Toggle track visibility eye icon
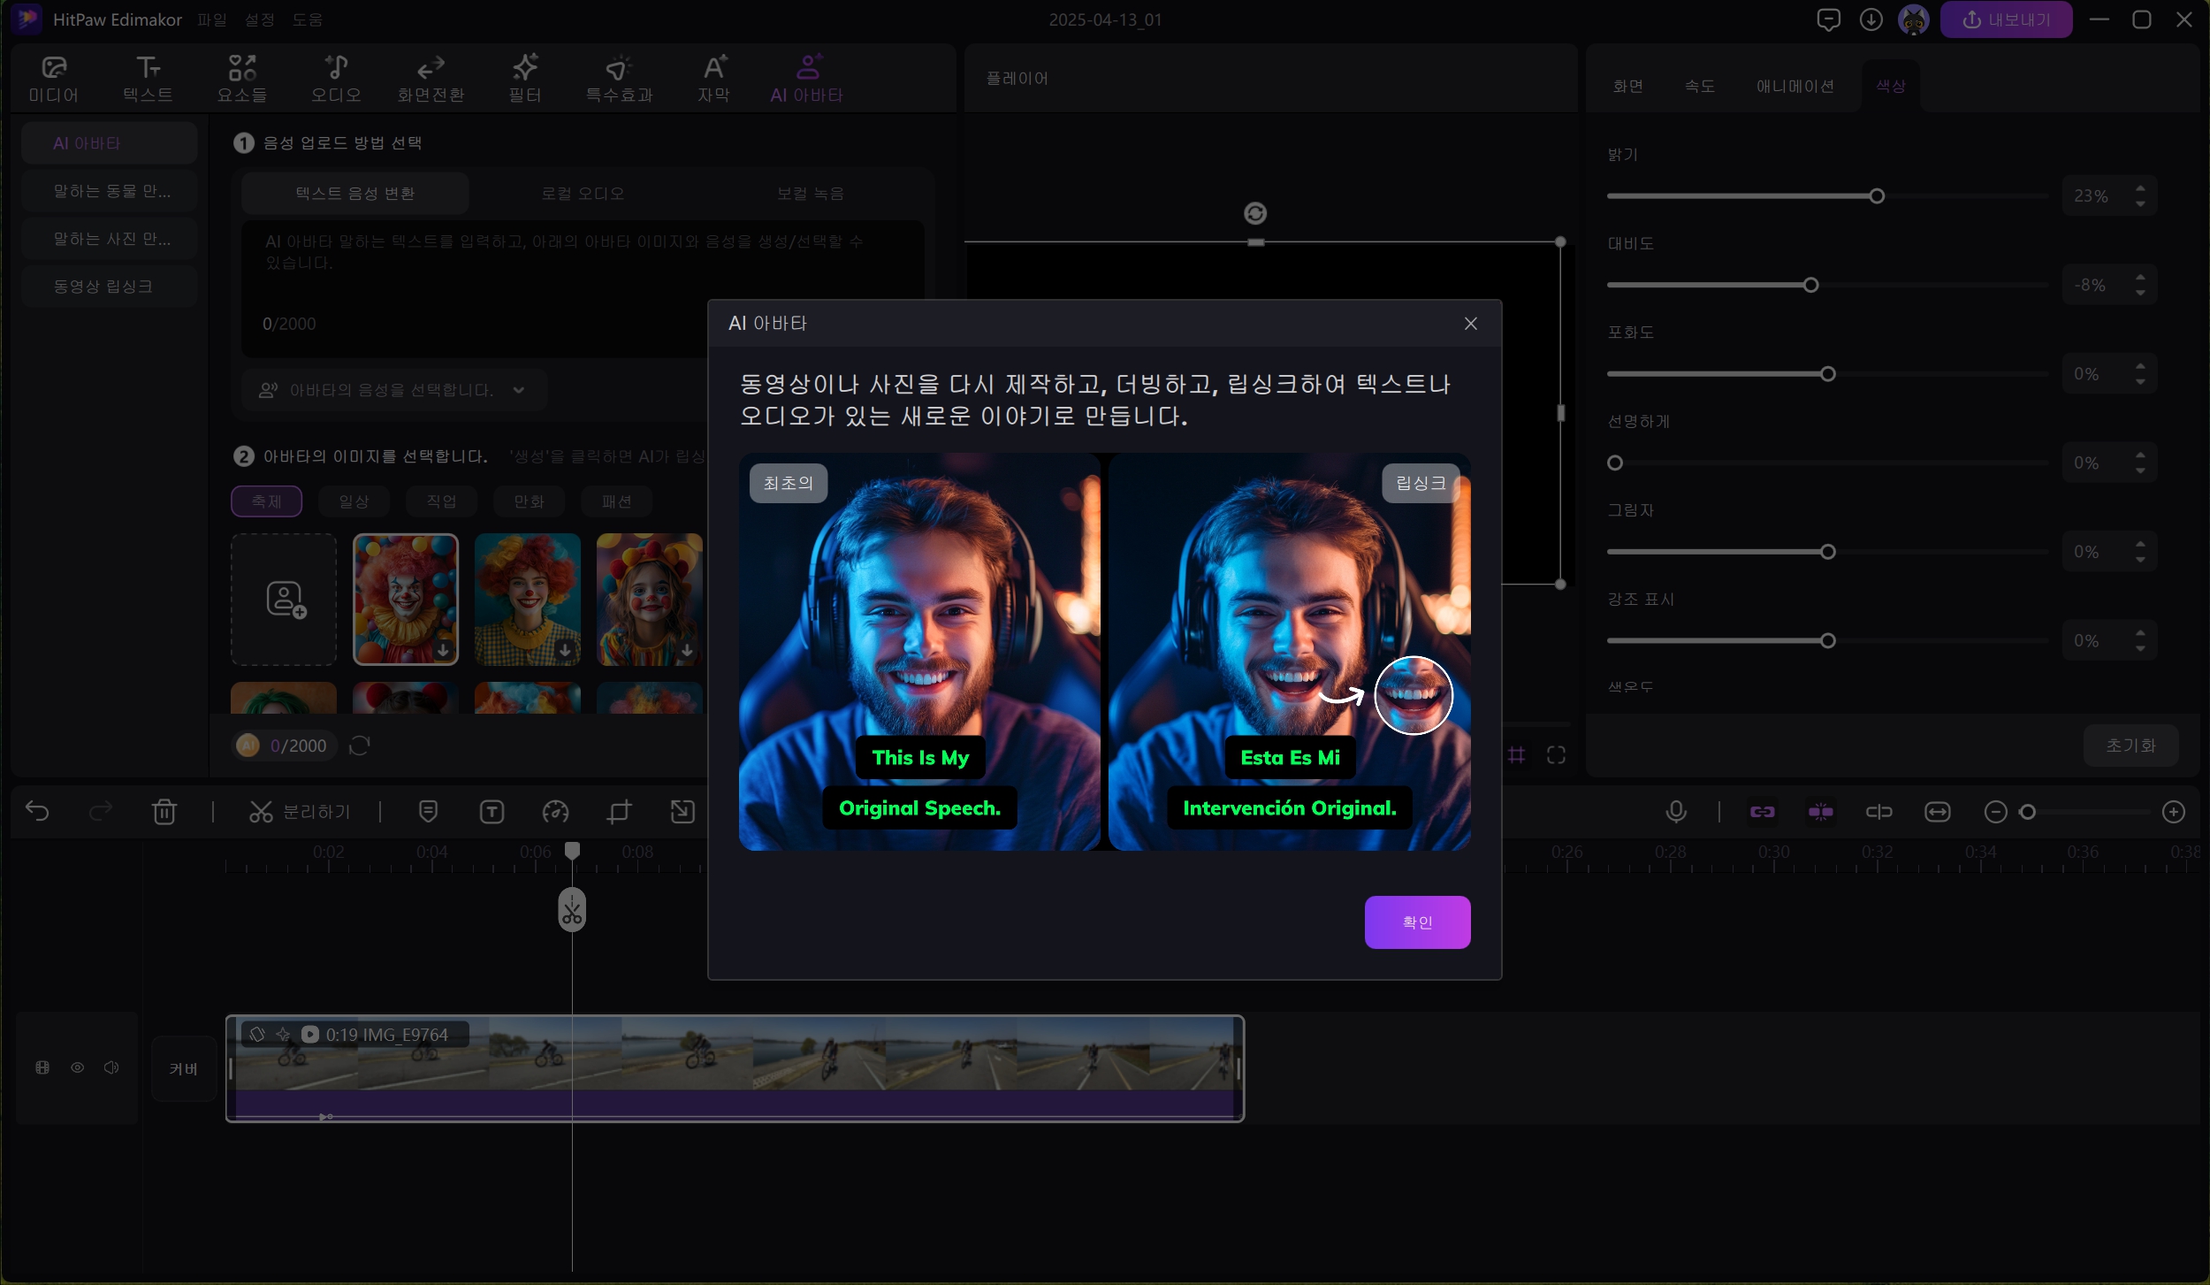The image size is (2210, 1285). [x=78, y=1067]
